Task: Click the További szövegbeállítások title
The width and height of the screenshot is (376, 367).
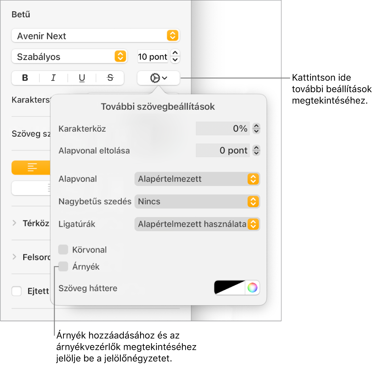Action: [158, 107]
